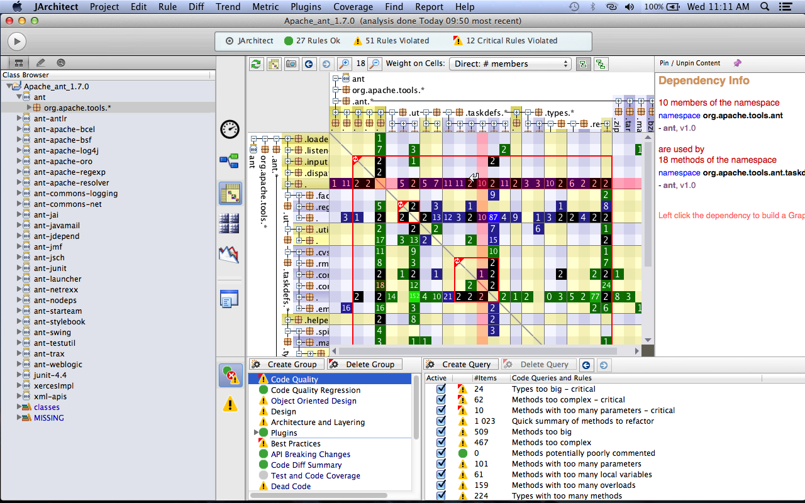Image resolution: width=805 pixels, height=503 pixels.
Task: Collapse the ant jar tree node
Action: [x=19, y=97]
